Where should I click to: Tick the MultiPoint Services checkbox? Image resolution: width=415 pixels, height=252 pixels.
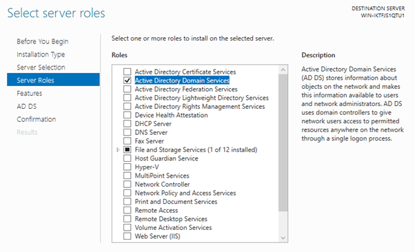128,176
